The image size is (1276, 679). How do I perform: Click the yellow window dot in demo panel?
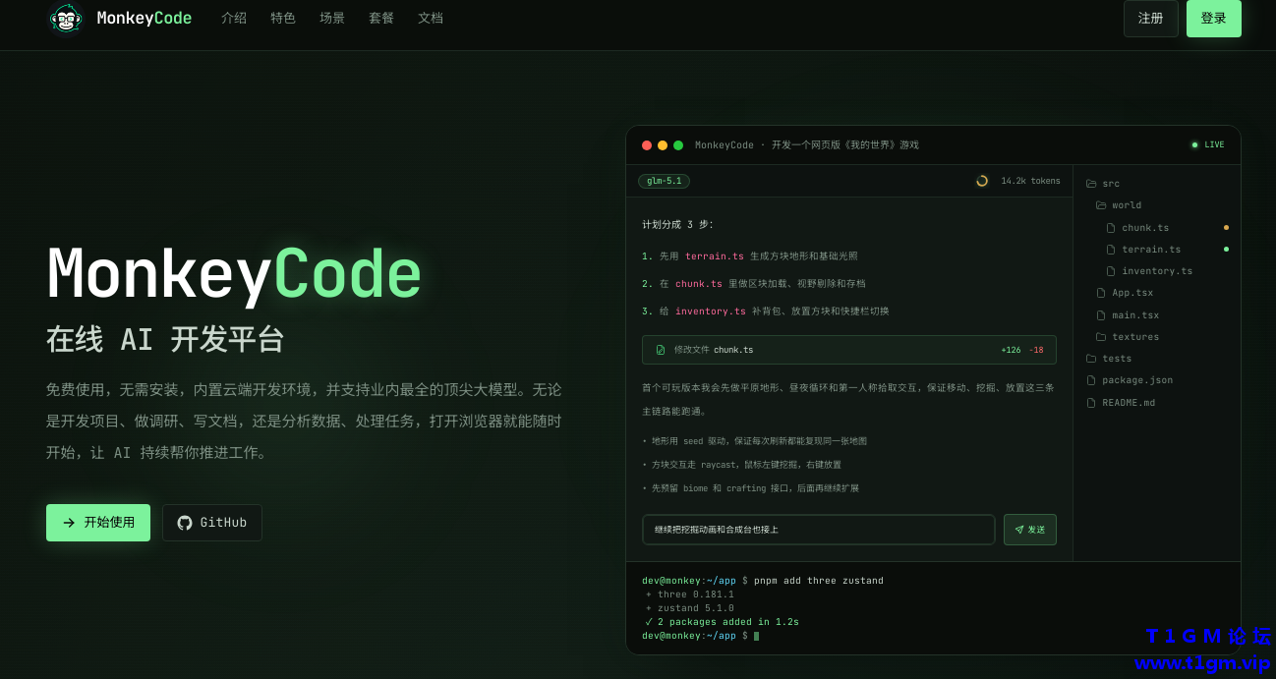point(663,145)
